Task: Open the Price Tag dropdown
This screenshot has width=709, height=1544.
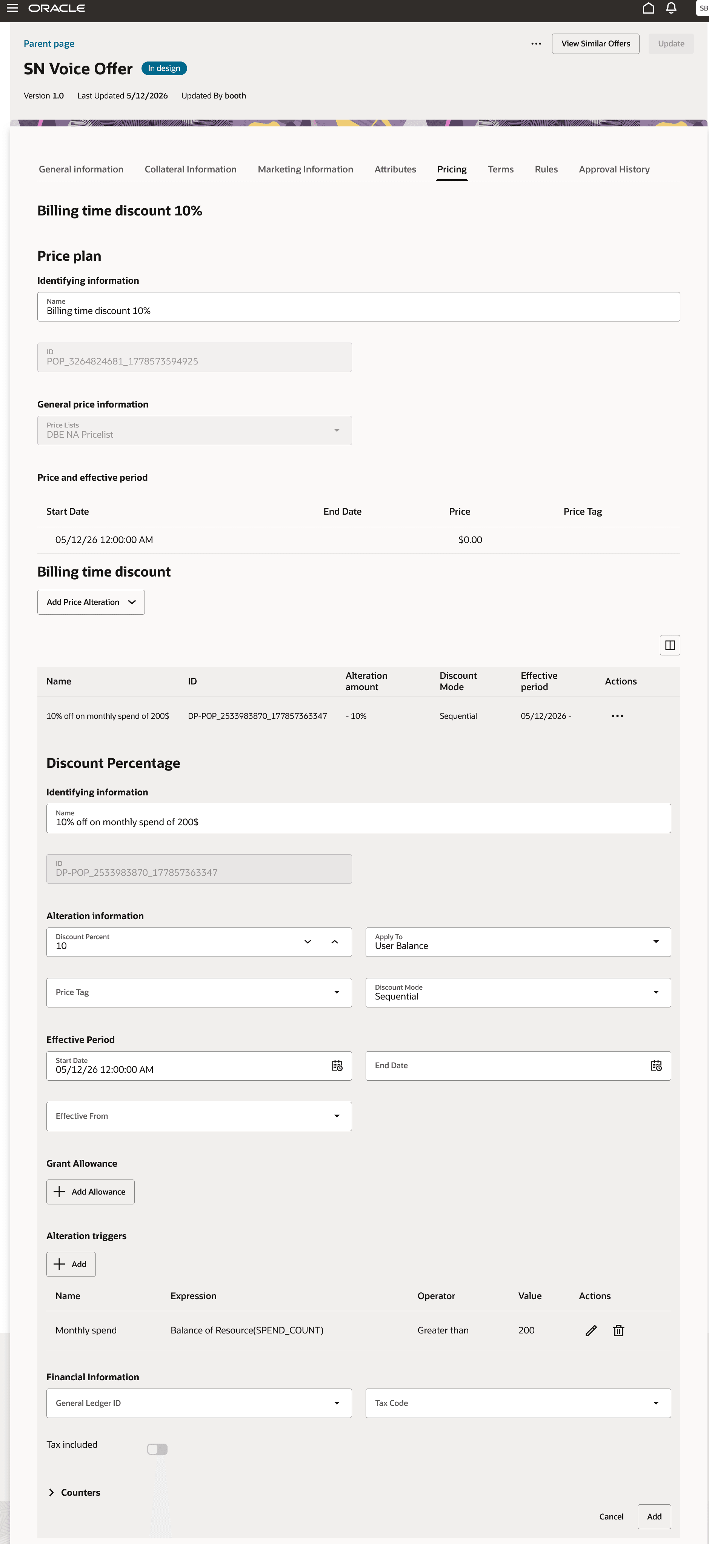Action: 199,993
